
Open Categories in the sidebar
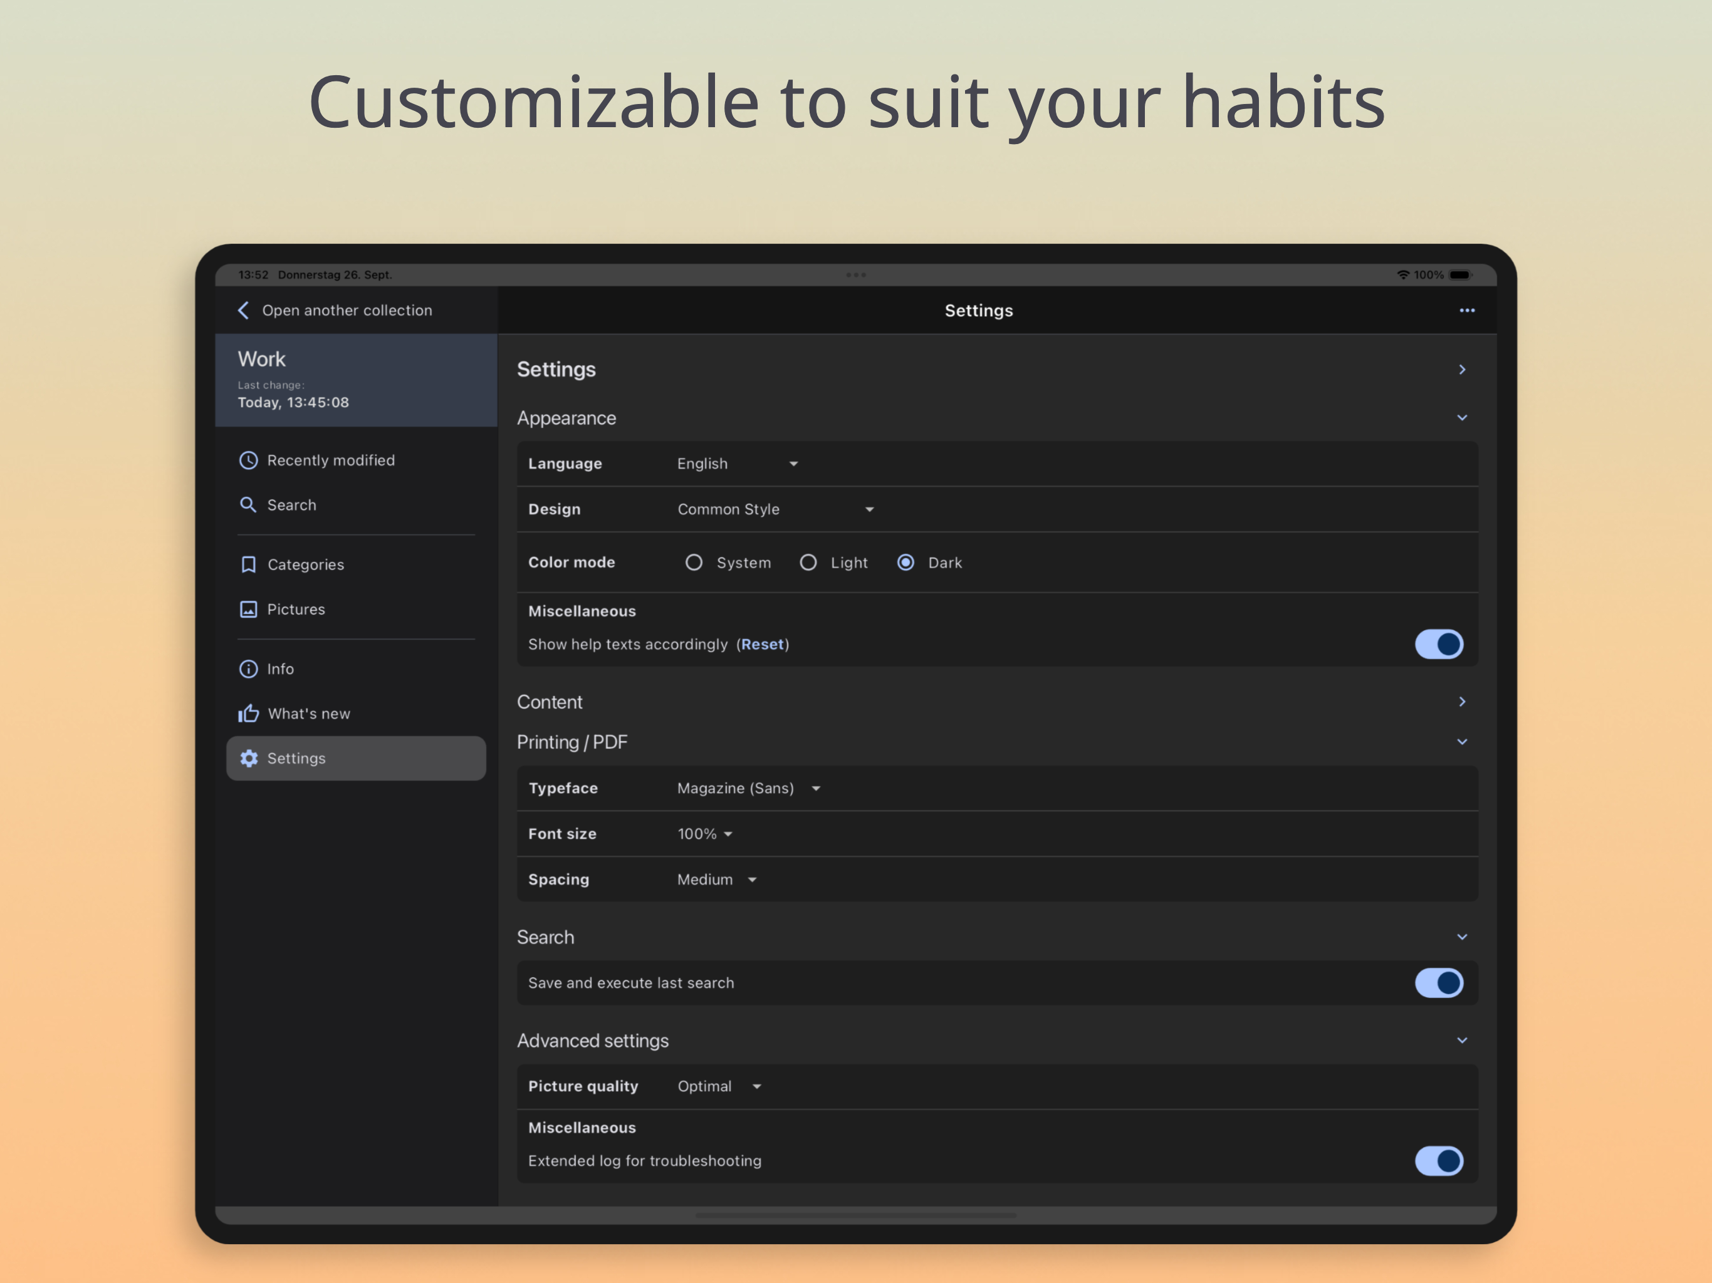pos(356,565)
